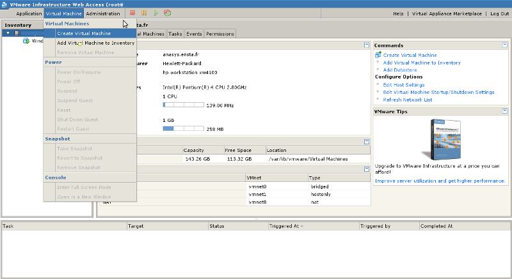Click the Reset virtual machine toolbar icon
The image size is (512, 279).
tap(167, 13)
